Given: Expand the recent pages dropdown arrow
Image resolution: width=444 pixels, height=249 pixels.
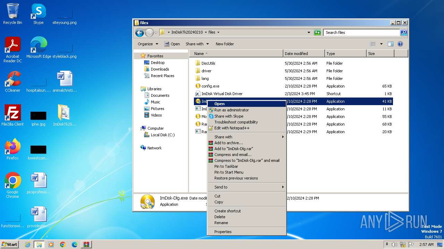Looking at the screenshot, I should 156,33.
